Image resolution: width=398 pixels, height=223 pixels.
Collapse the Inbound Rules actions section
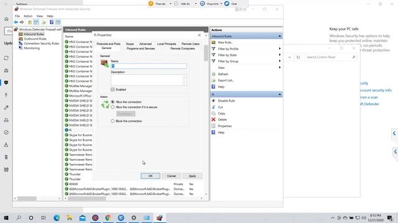(x=280, y=36)
